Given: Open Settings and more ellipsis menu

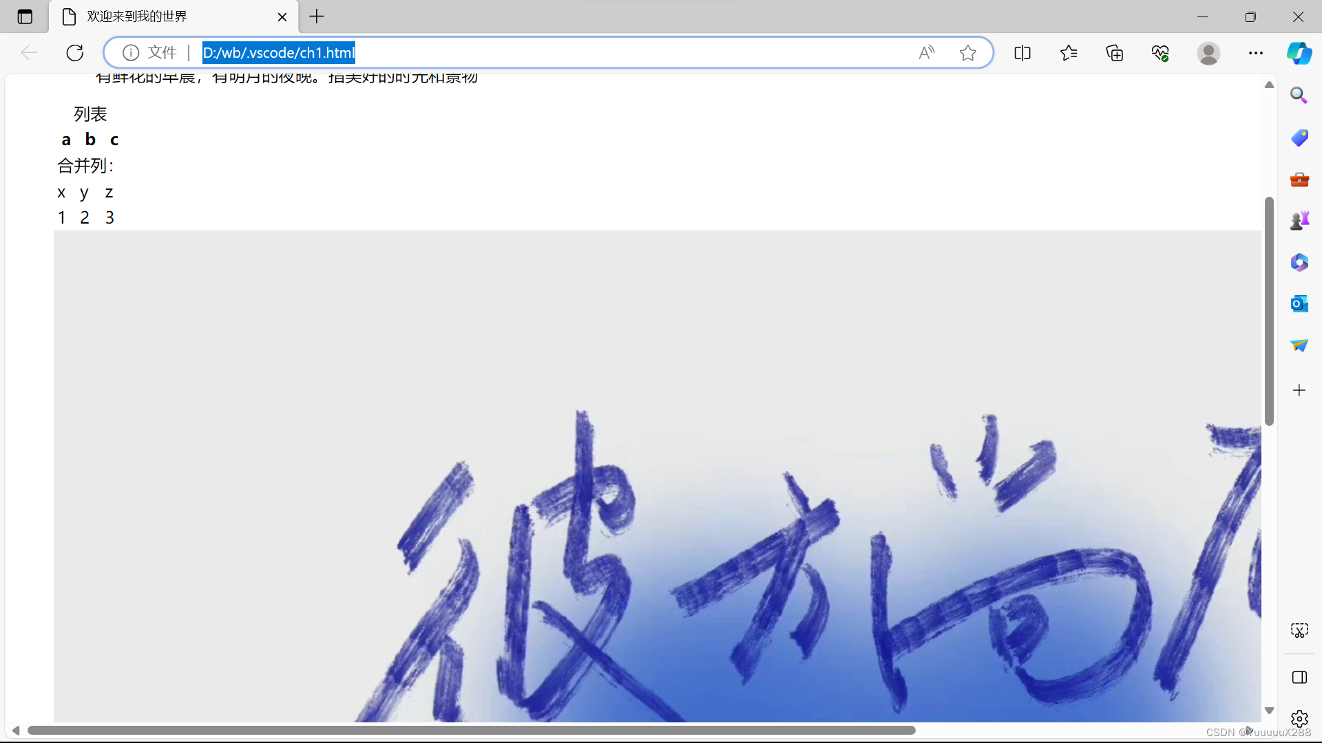Looking at the screenshot, I should coord(1256,53).
